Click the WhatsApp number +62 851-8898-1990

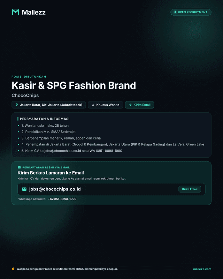point(62,199)
